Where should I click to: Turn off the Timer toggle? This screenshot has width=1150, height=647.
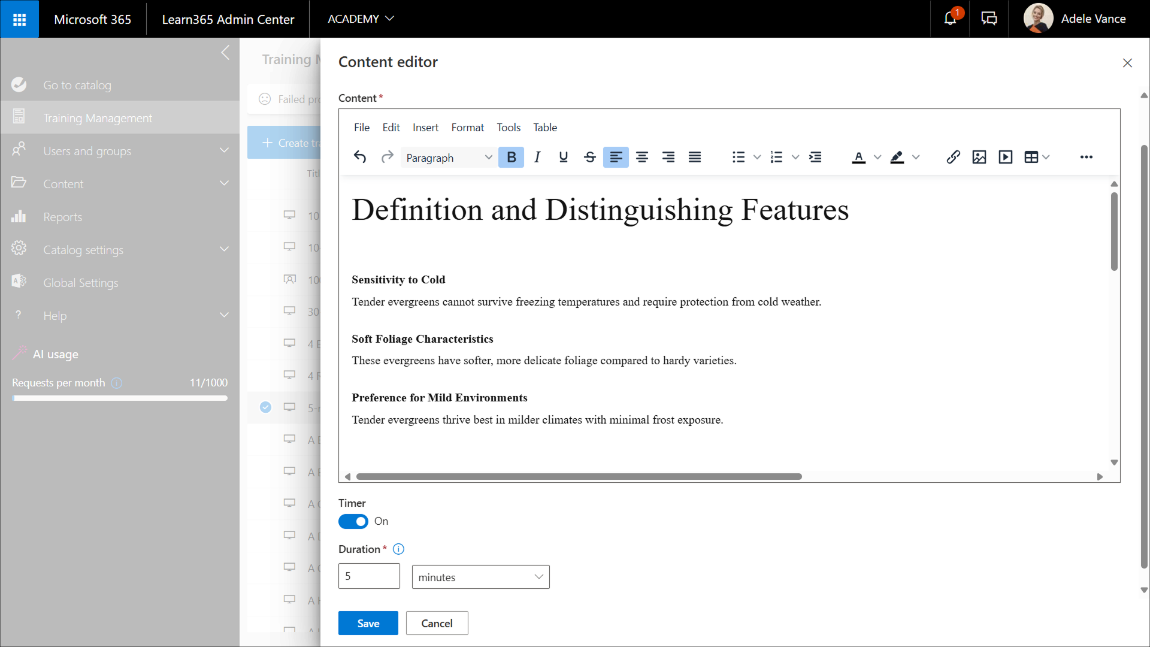pos(353,521)
